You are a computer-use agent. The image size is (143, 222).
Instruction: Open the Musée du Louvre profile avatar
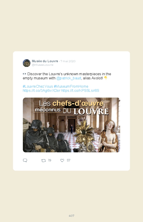[27, 63]
